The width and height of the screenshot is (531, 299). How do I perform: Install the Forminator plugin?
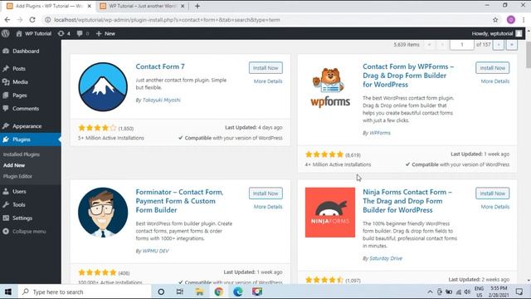265,194
